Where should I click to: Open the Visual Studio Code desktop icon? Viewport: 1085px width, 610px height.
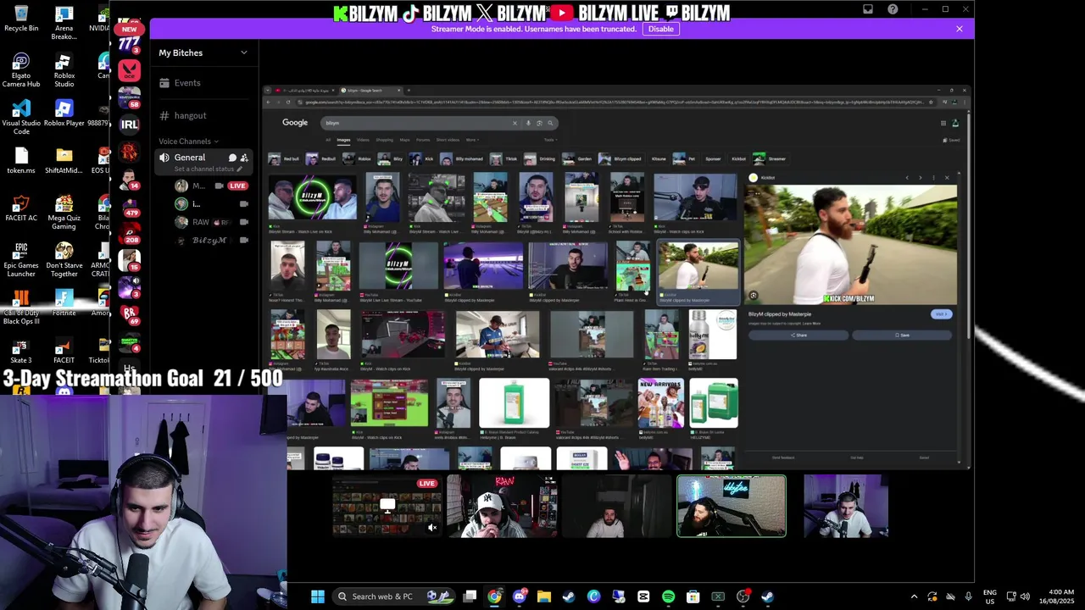coord(21,118)
